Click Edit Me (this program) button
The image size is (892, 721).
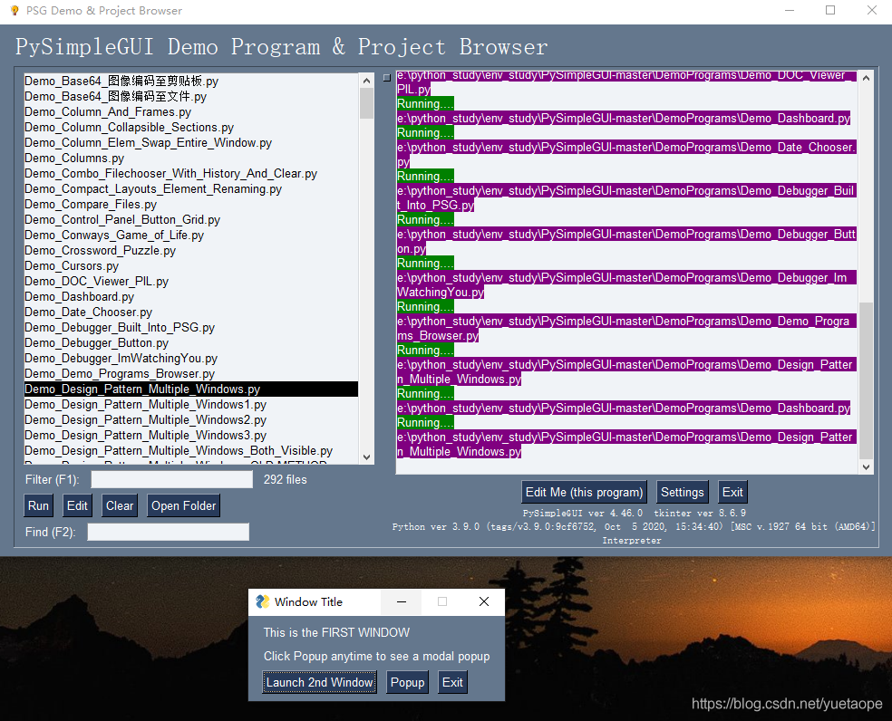(584, 493)
